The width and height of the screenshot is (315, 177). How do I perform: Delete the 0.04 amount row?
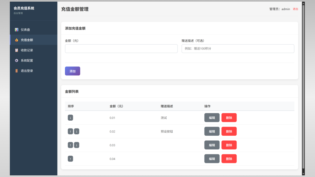click(x=229, y=159)
